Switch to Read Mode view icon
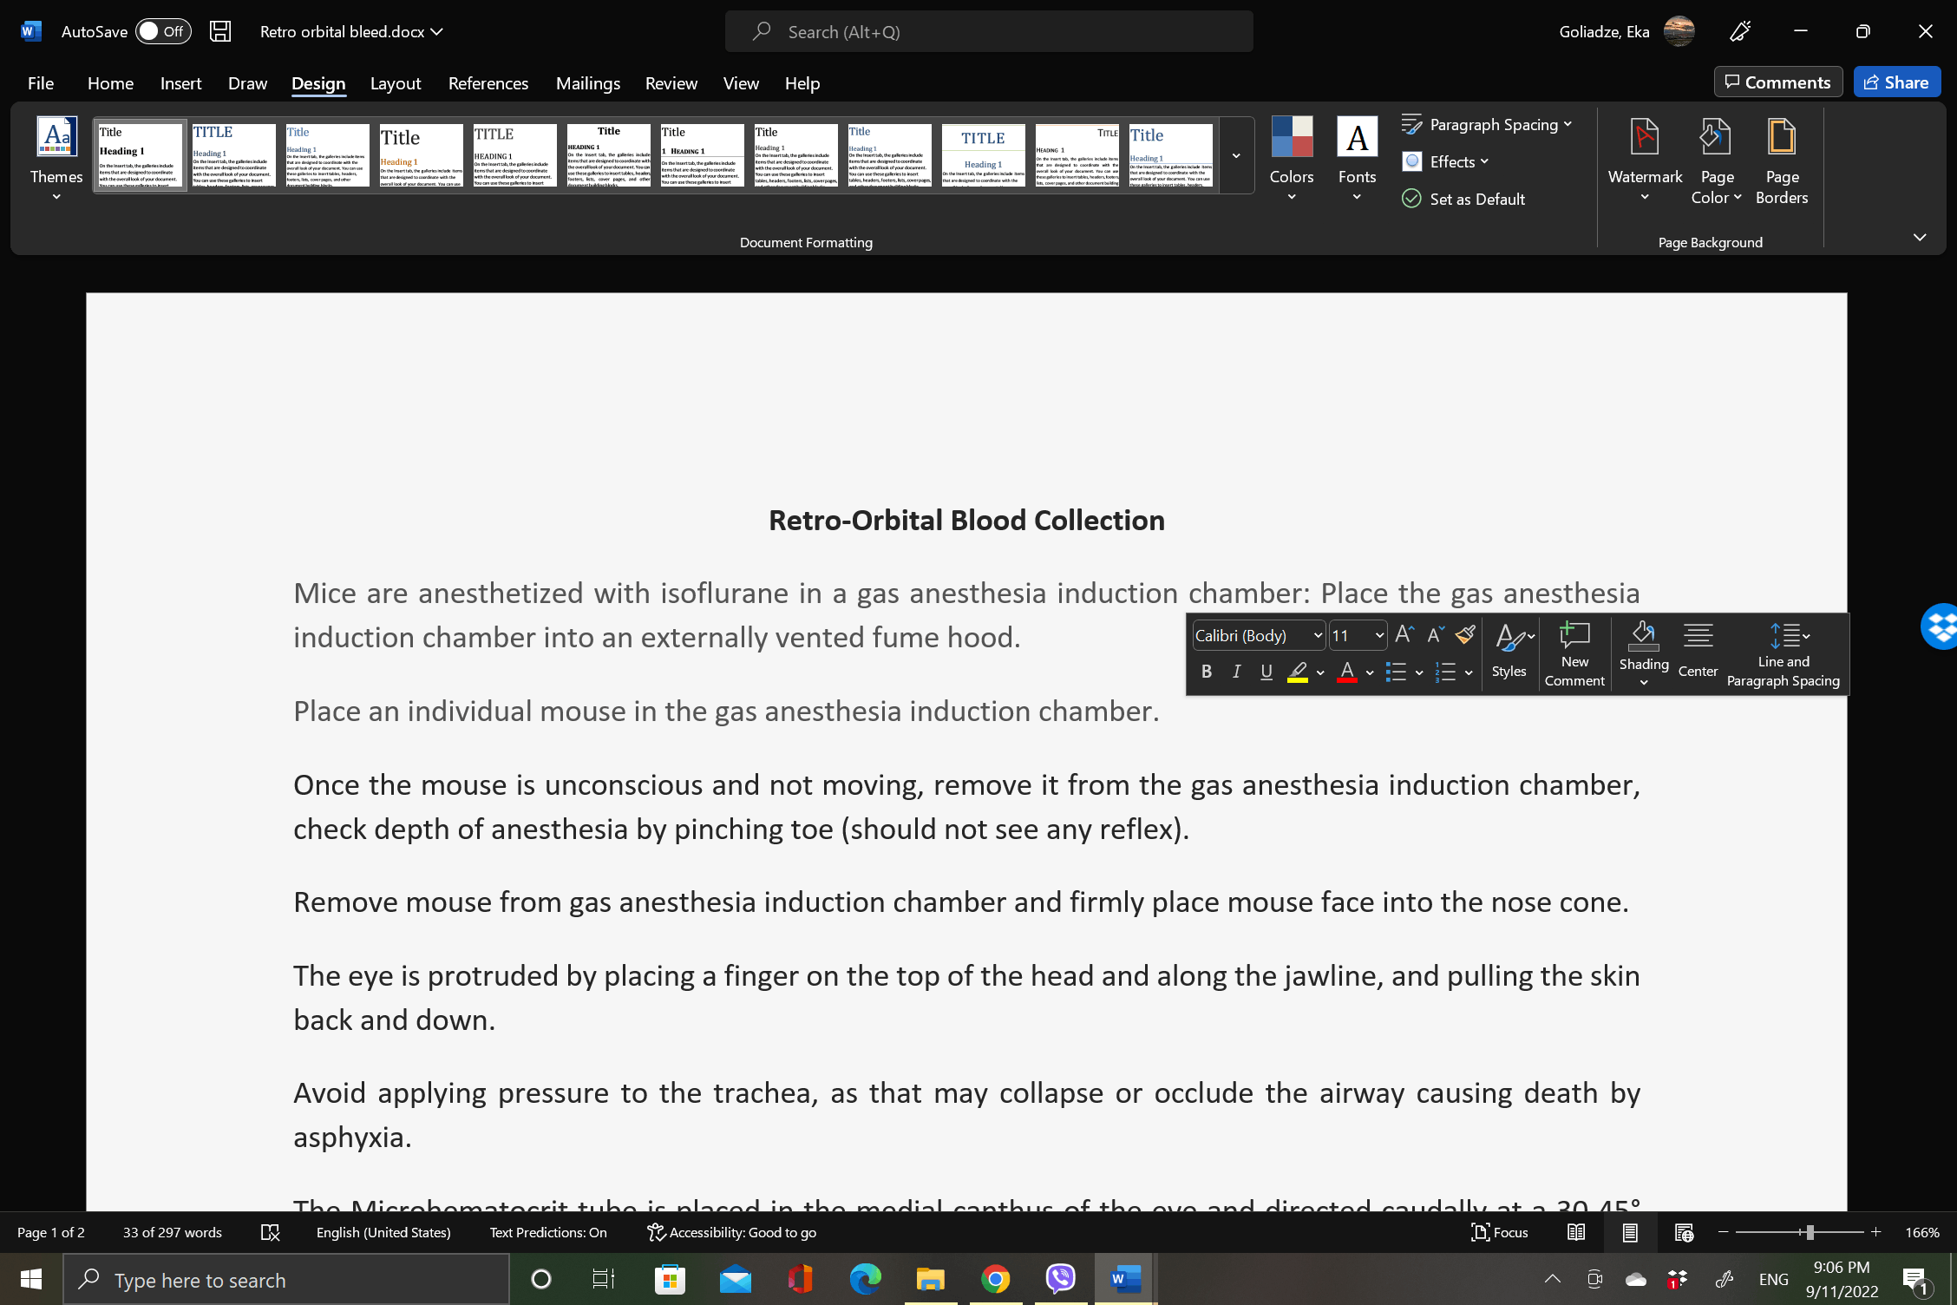 point(1576,1232)
